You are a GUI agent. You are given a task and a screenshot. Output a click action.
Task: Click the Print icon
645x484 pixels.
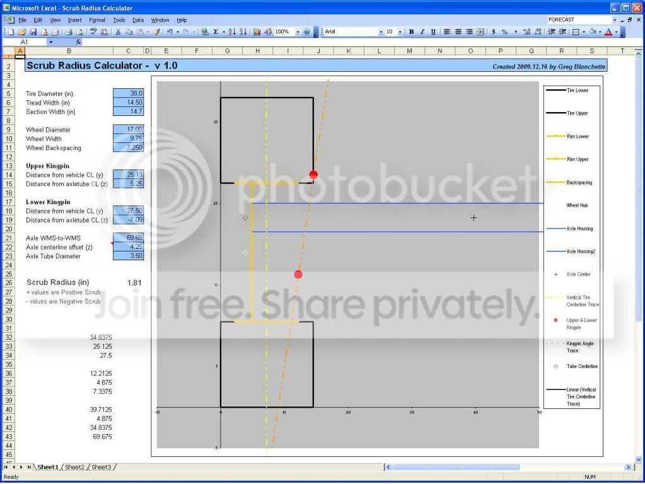tap(68, 32)
